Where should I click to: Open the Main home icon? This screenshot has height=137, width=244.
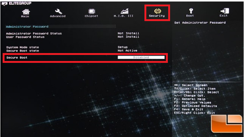[26, 12]
